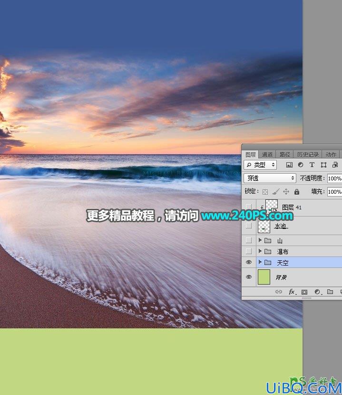This screenshot has width=342, height=395.
Task: Hide the 天空 layer group
Action: click(x=249, y=262)
